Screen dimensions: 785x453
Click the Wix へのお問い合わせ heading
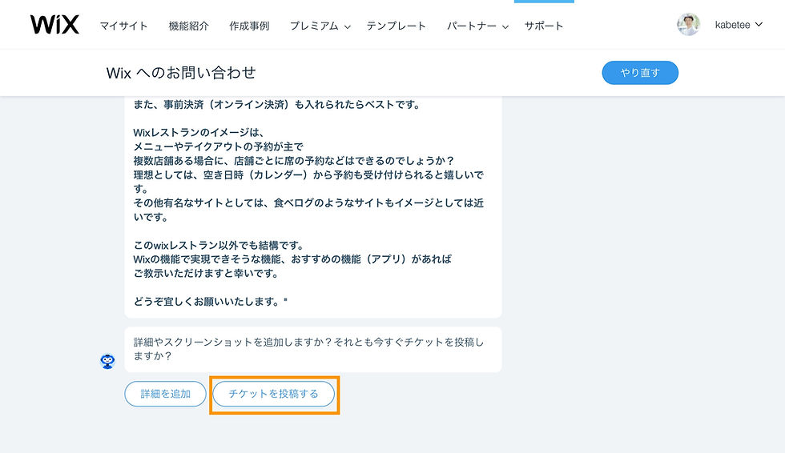pyautogui.click(x=181, y=73)
